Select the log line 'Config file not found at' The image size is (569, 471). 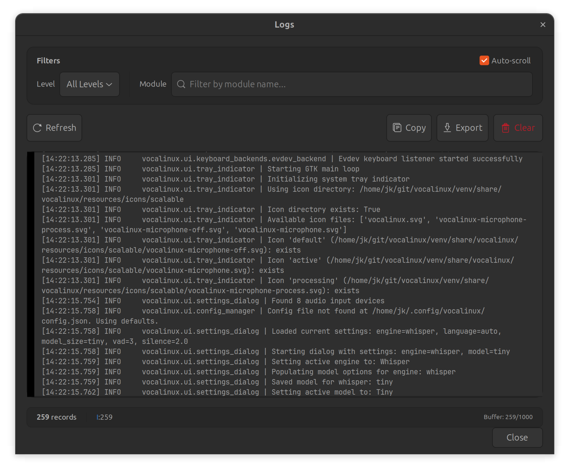(x=263, y=316)
